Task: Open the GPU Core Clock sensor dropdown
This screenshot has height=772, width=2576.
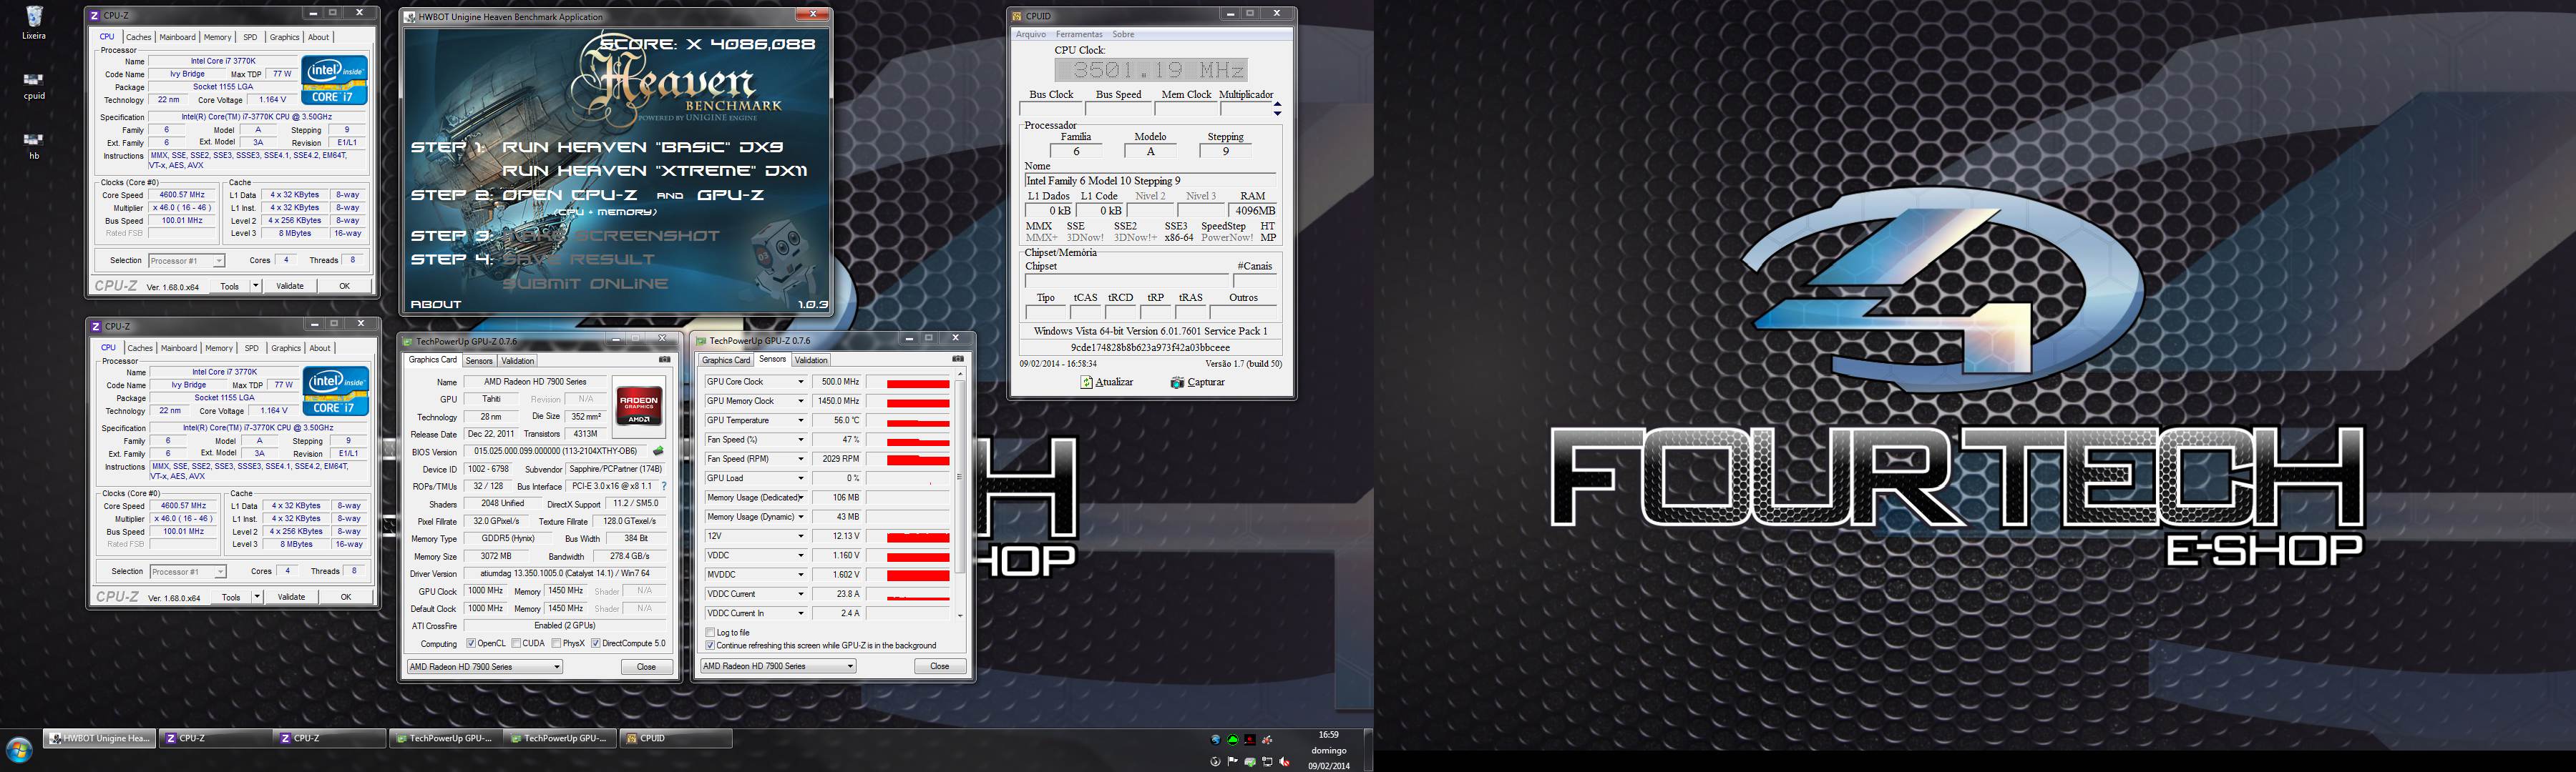Action: point(800,382)
